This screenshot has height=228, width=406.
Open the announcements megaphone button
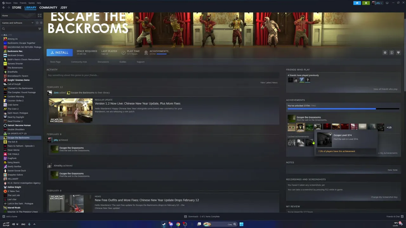tap(357, 3)
